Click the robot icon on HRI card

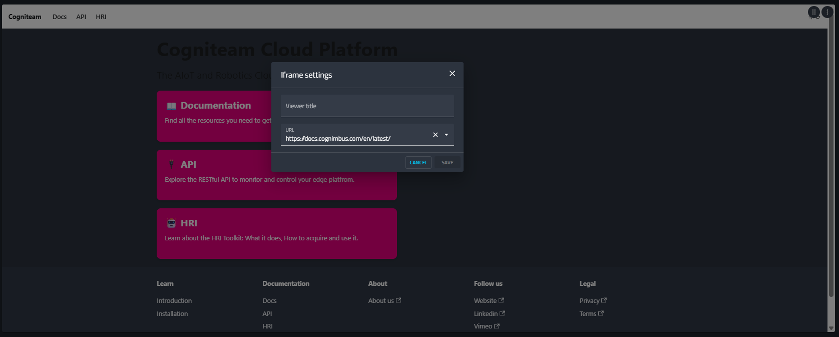point(172,223)
